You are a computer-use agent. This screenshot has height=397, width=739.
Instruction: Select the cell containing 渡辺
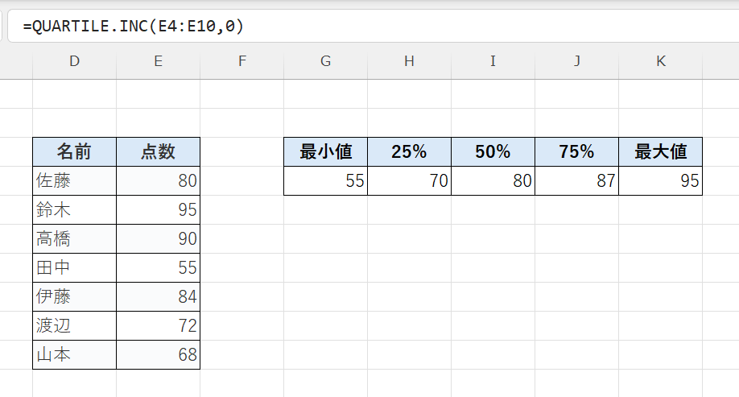[x=75, y=325]
